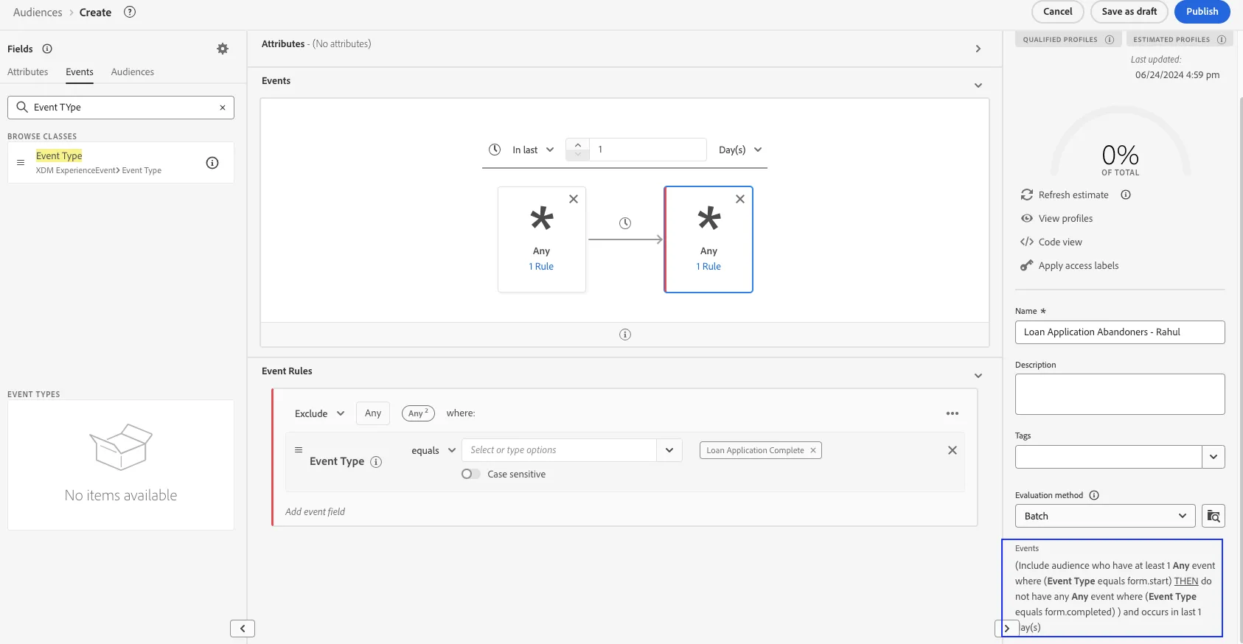1243x644 pixels.
Task: Grab the Event Type result drag handle
Action: (x=21, y=163)
